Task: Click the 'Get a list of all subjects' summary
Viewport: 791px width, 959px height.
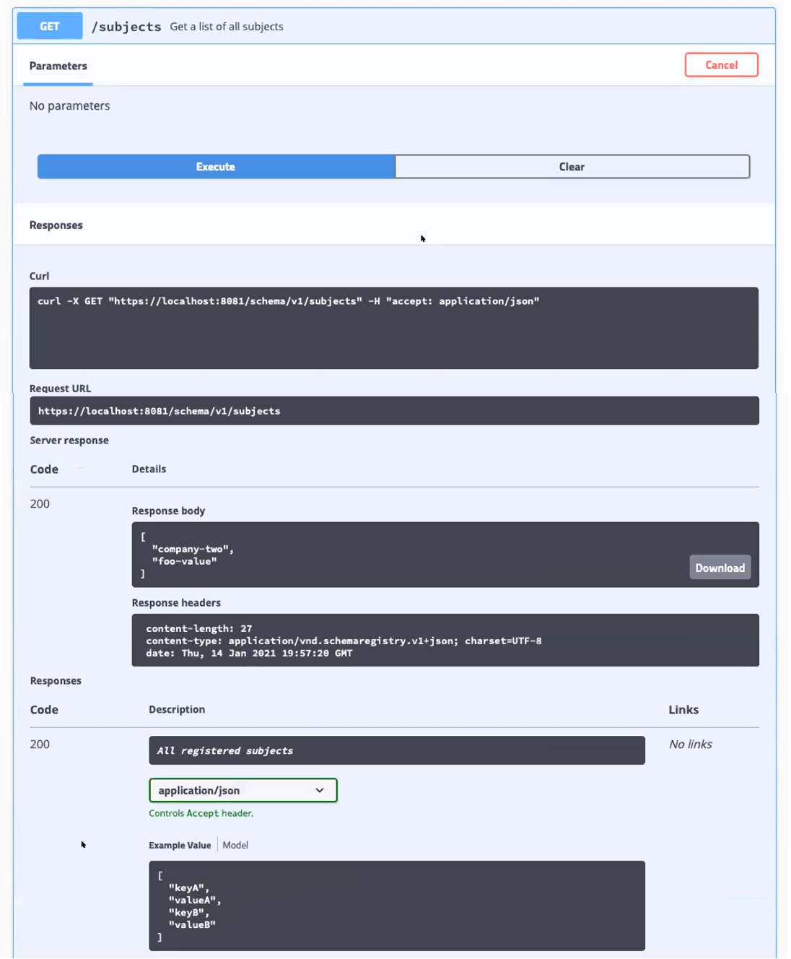Action: coord(227,27)
